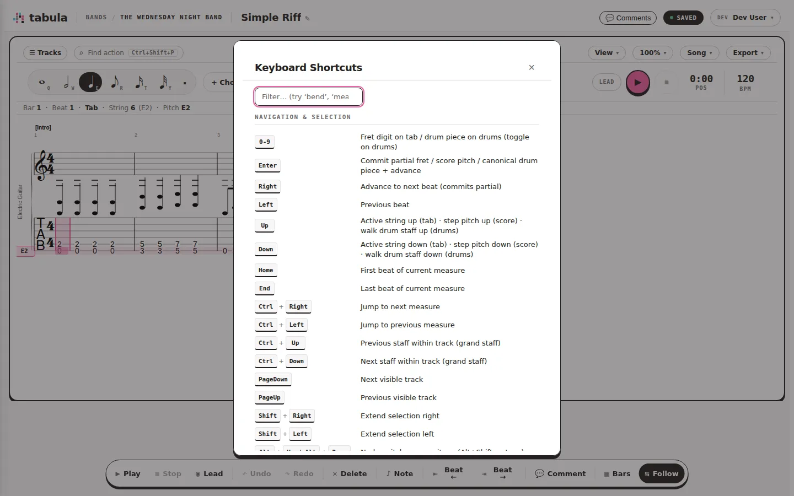Select the eighth note duration
This screenshot has height=496, width=794.
coord(115,83)
